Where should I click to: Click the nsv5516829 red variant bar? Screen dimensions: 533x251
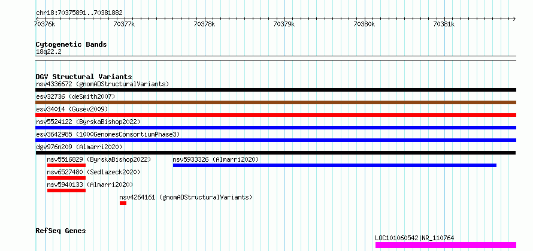(x=66, y=165)
